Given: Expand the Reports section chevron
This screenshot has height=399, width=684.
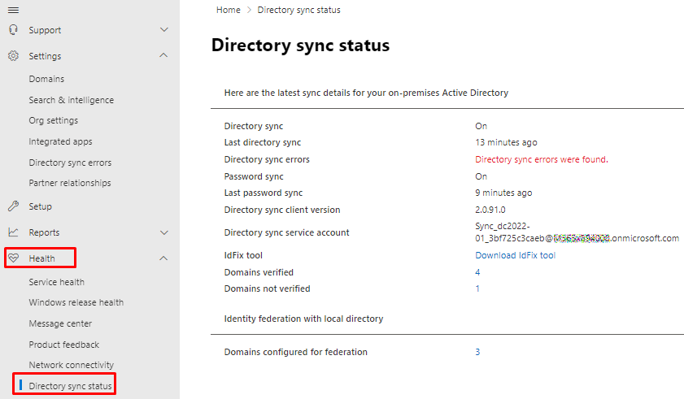Looking at the screenshot, I should [x=163, y=232].
